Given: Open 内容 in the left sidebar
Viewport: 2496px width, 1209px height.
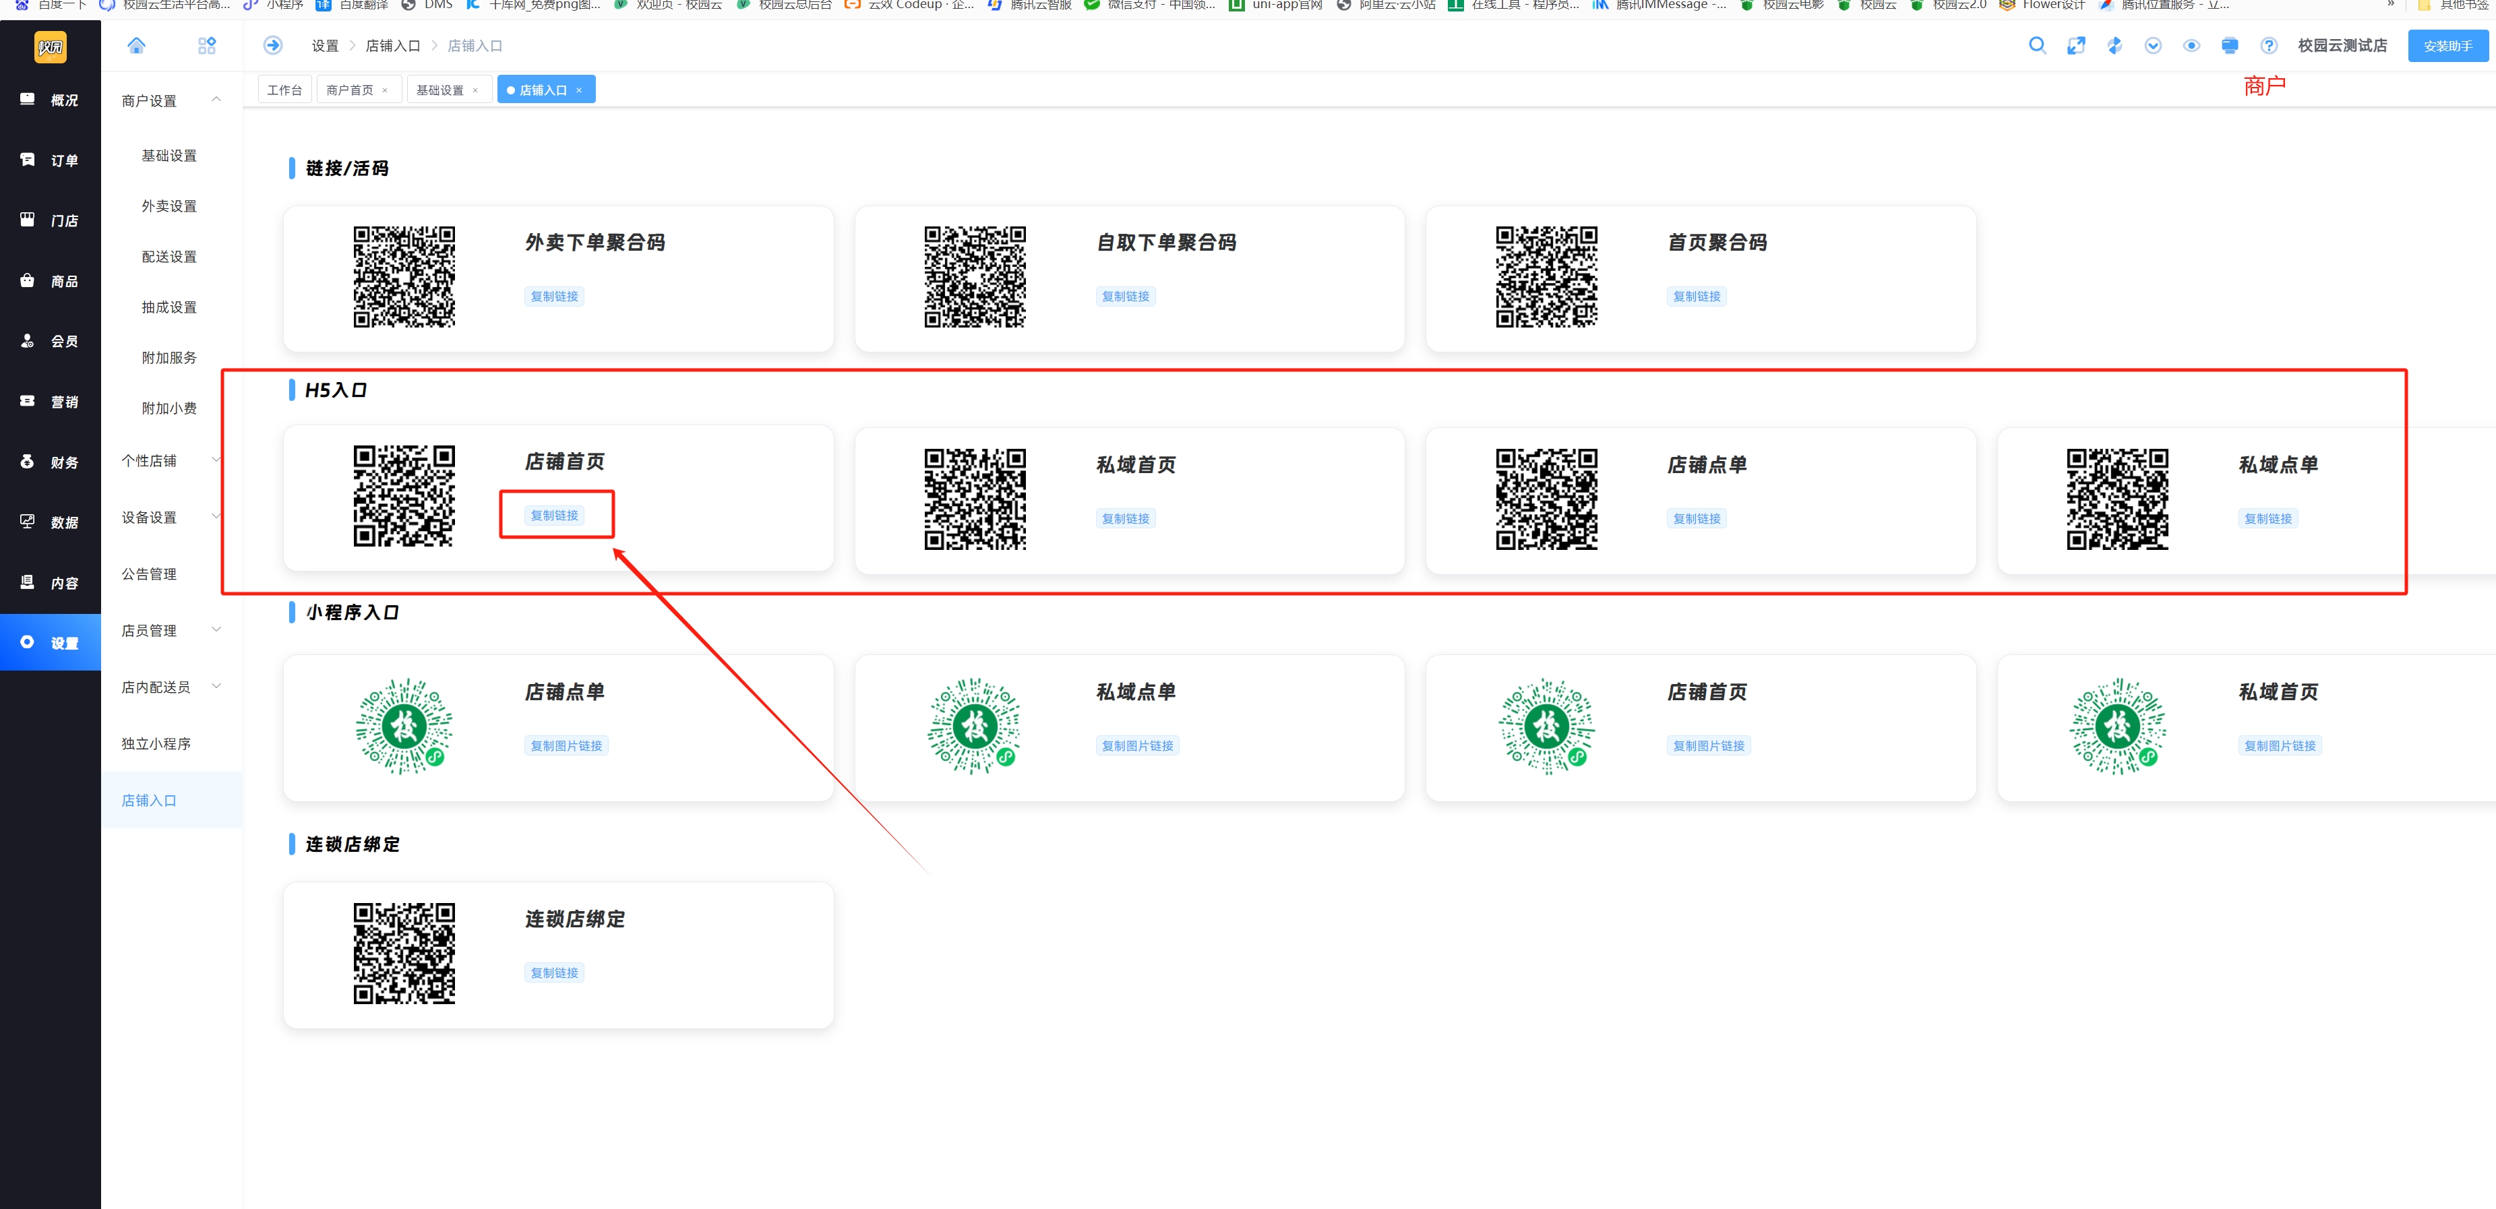Looking at the screenshot, I should (x=51, y=583).
